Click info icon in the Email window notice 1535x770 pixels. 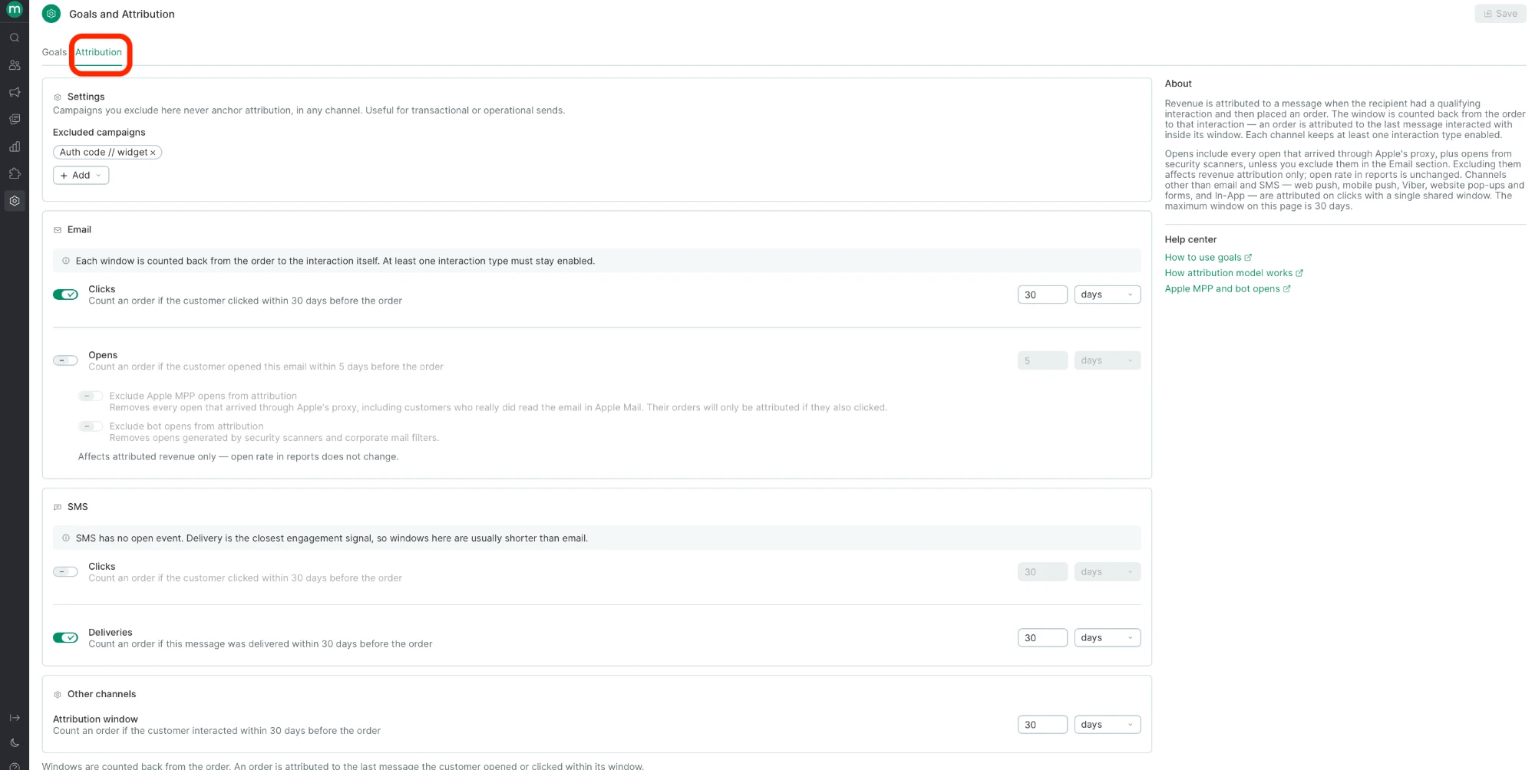[66, 261]
